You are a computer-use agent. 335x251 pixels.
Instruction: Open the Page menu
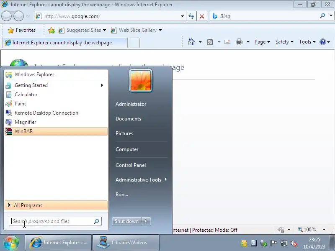(x=262, y=42)
